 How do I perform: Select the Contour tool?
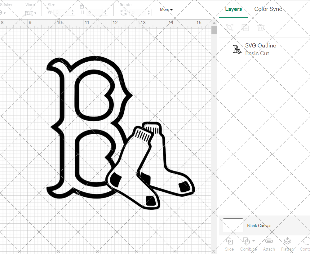305,244
